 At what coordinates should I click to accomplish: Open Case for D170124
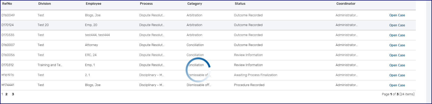coord(397,25)
